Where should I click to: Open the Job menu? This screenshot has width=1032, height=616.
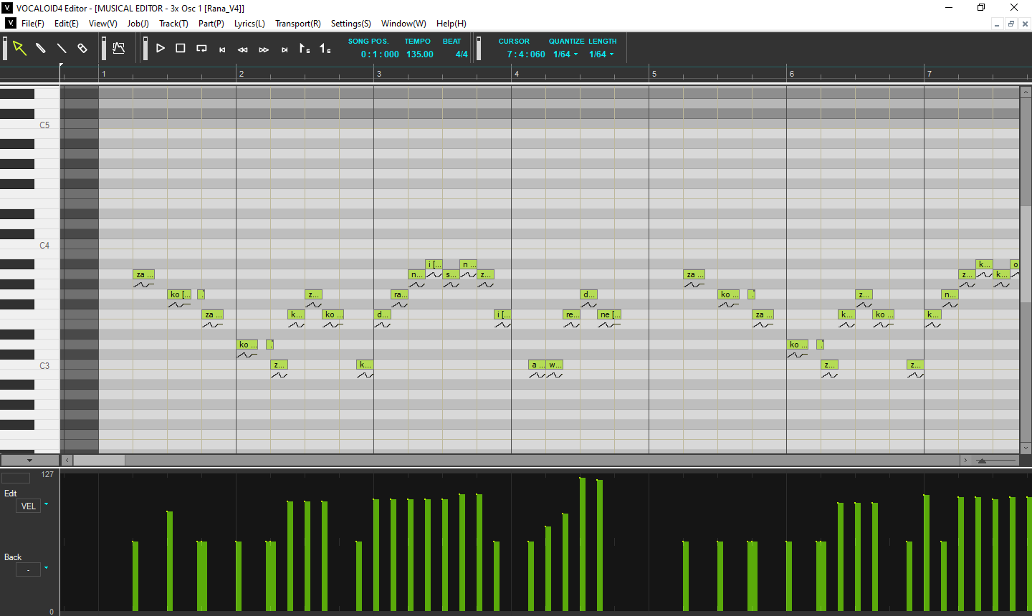[x=138, y=24]
